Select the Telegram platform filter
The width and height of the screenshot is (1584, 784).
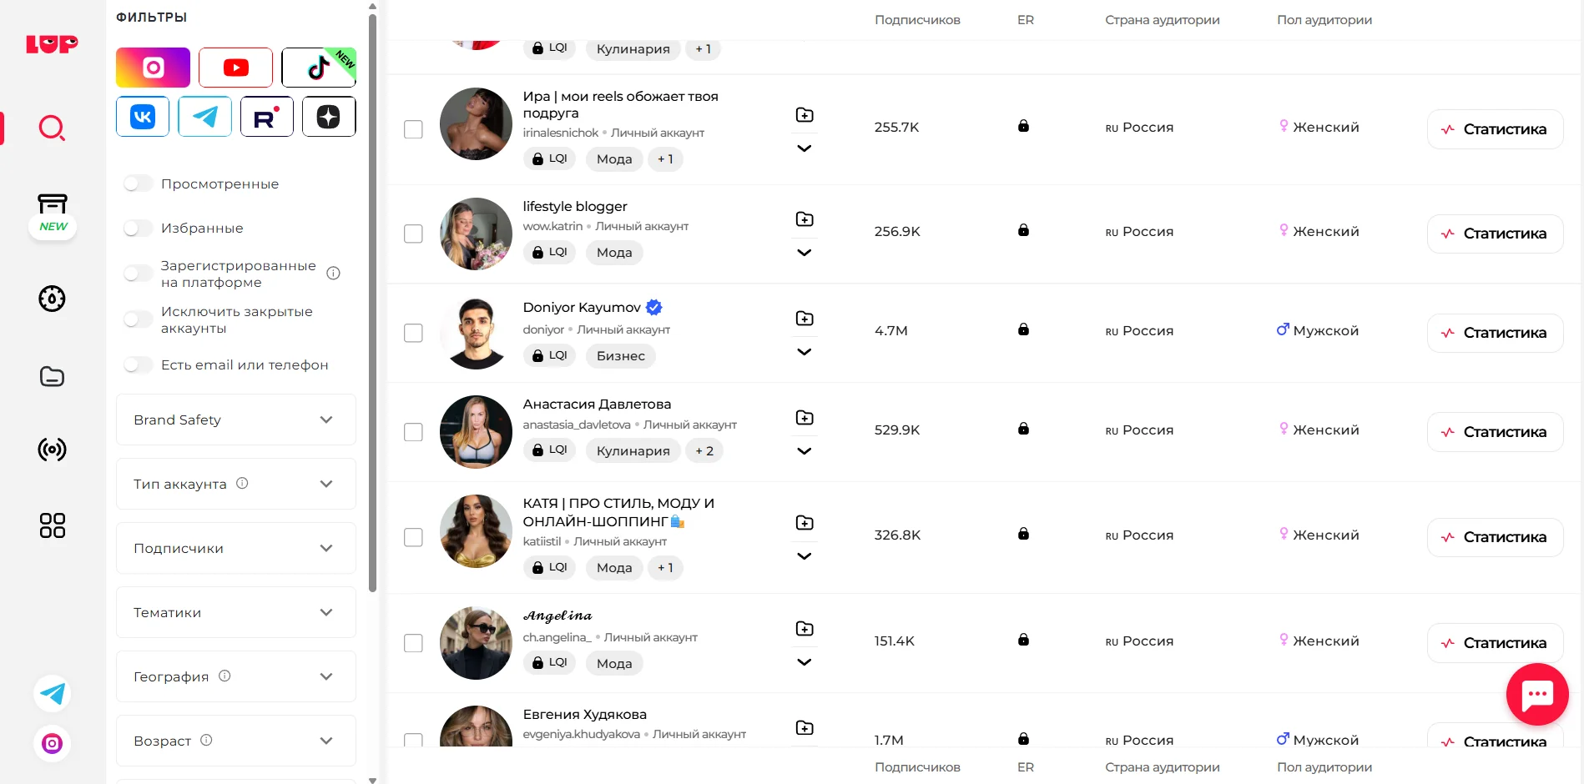point(204,117)
